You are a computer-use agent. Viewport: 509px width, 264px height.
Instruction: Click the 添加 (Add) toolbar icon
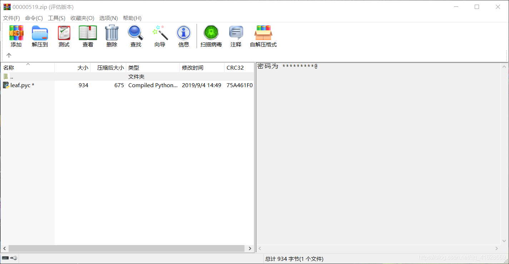(x=16, y=33)
